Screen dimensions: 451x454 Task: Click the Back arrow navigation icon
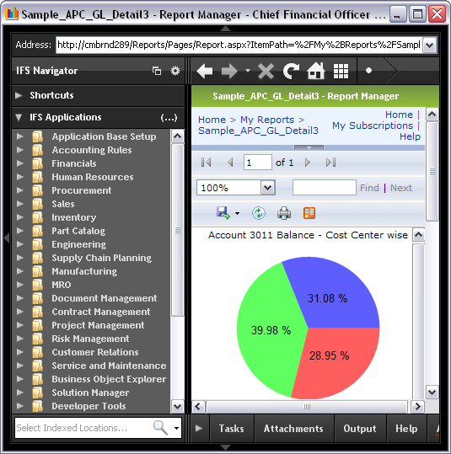[205, 71]
